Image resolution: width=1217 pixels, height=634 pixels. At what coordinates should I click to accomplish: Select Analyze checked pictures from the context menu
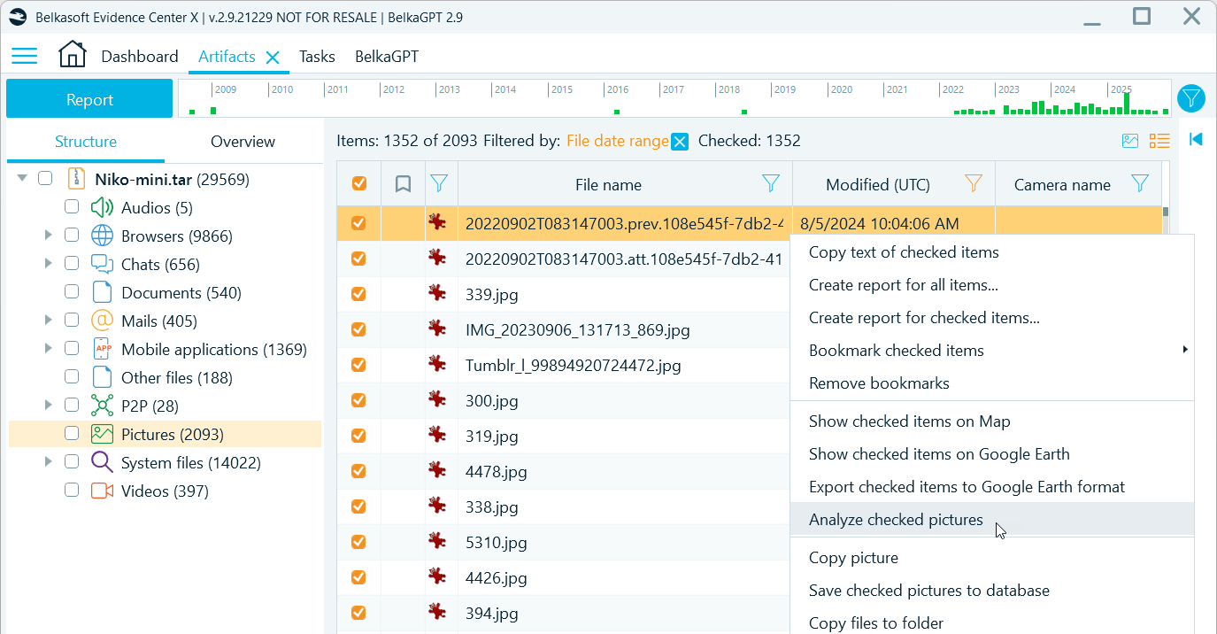896,520
